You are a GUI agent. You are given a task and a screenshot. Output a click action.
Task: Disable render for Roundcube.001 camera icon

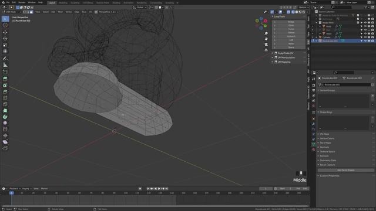click(x=372, y=41)
